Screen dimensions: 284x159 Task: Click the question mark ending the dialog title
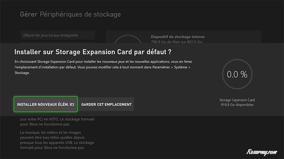coord(170,52)
